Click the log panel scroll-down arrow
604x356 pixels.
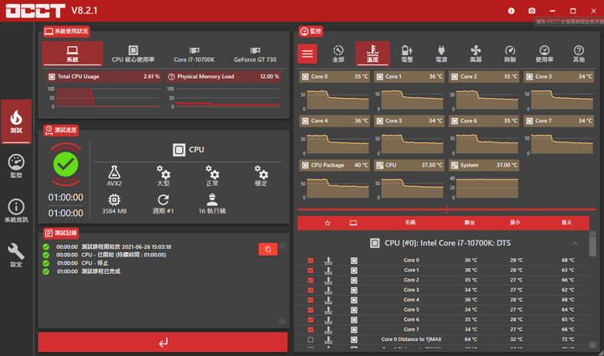283,321
